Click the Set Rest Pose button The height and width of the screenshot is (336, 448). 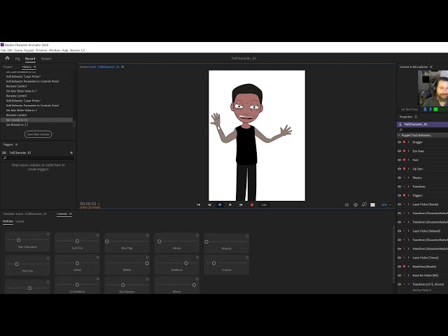tap(409, 109)
